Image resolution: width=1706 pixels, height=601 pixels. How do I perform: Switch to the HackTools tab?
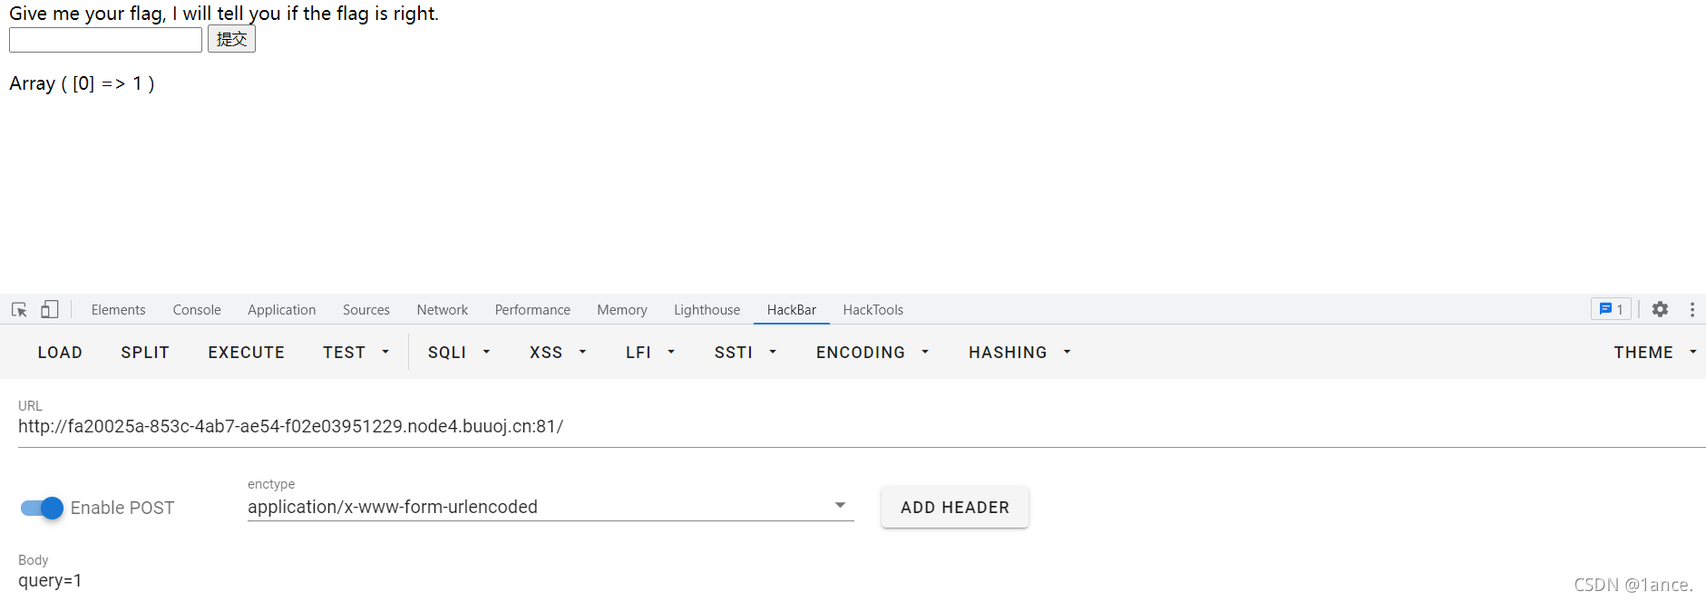click(872, 310)
